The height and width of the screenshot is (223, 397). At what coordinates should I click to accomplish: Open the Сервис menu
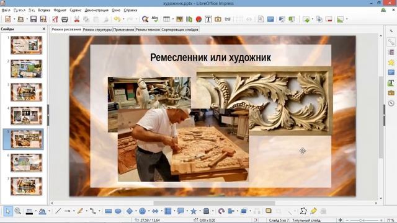76,10
